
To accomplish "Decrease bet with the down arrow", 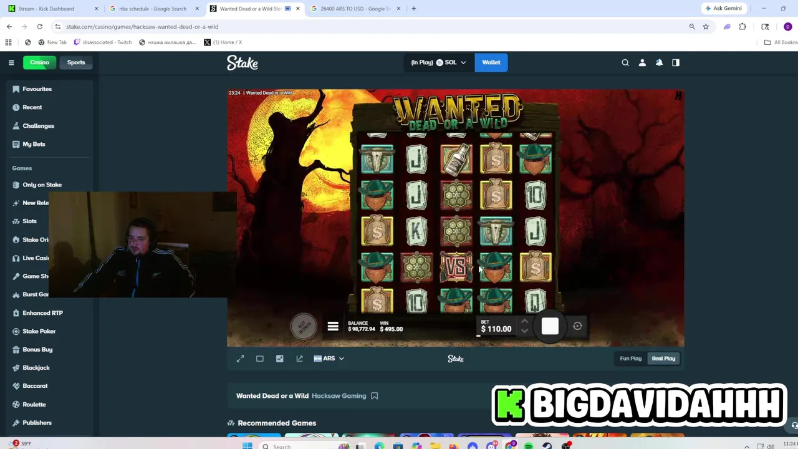I will pyautogui.click(x=524, y=331).
